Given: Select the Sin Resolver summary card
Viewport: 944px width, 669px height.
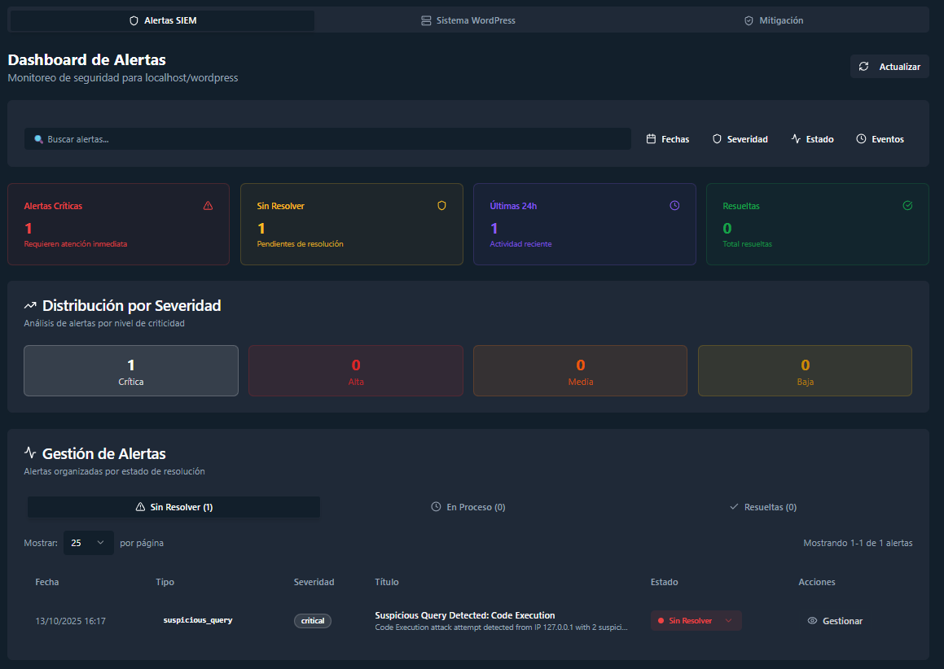Looking at the screenshot, I should [x=352, y=225].
